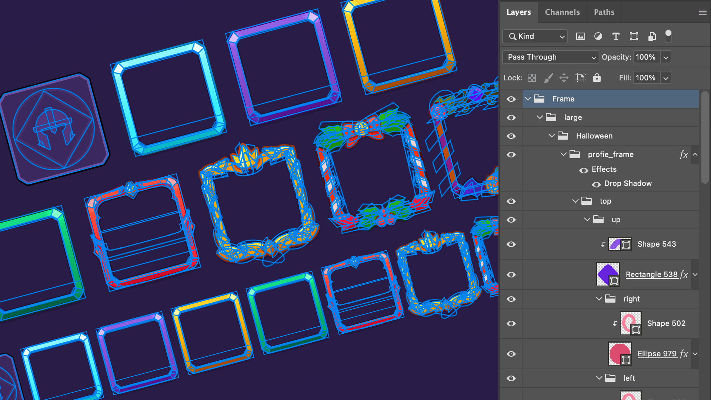
Task: Open the Layers panel menu
Action: 702,12
